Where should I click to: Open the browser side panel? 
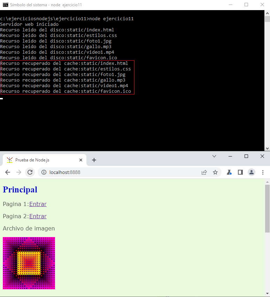(x=240, y=172)
